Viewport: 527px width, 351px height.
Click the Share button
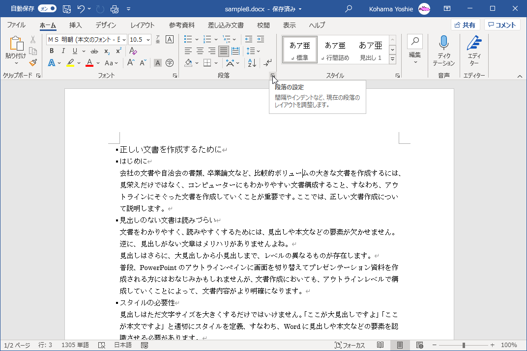pyautogui.click(x=465, y=25)
